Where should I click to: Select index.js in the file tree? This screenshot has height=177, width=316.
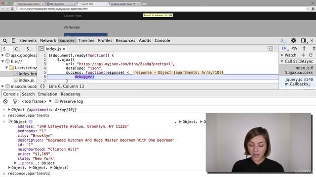(26, 80)
